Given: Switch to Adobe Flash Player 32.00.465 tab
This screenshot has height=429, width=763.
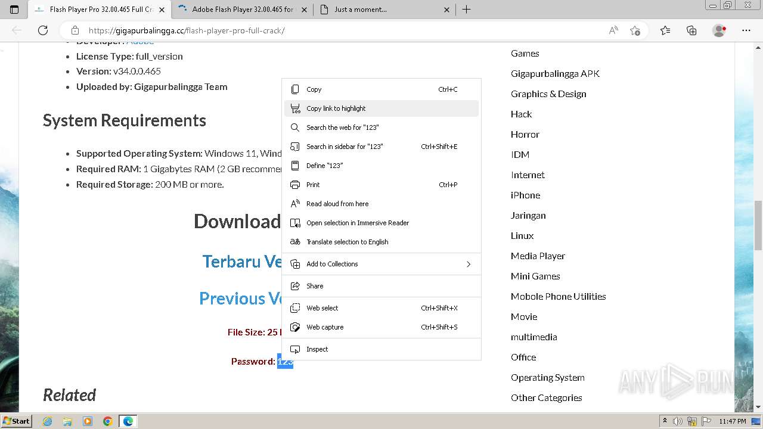Looking at the screenshot, I should pyautogui.click(x=242, y=10).
